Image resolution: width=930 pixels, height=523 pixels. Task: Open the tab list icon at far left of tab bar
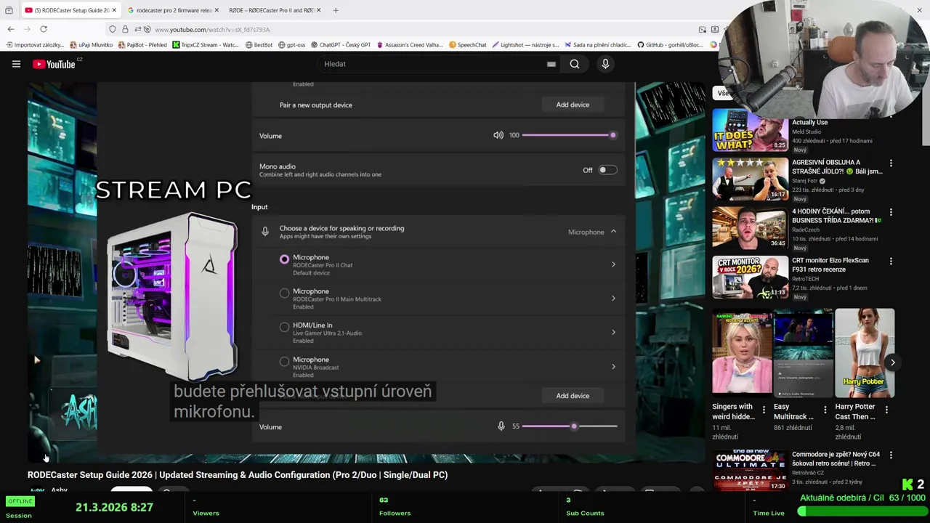click(x=9, y=10)
